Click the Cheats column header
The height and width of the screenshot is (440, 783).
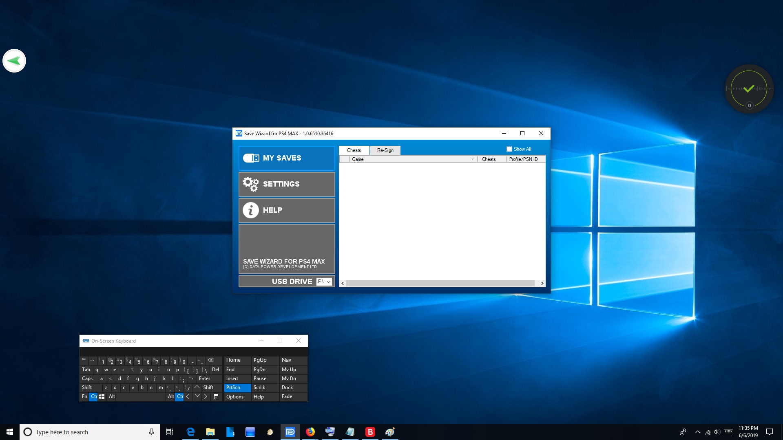[x=492, y=159]
